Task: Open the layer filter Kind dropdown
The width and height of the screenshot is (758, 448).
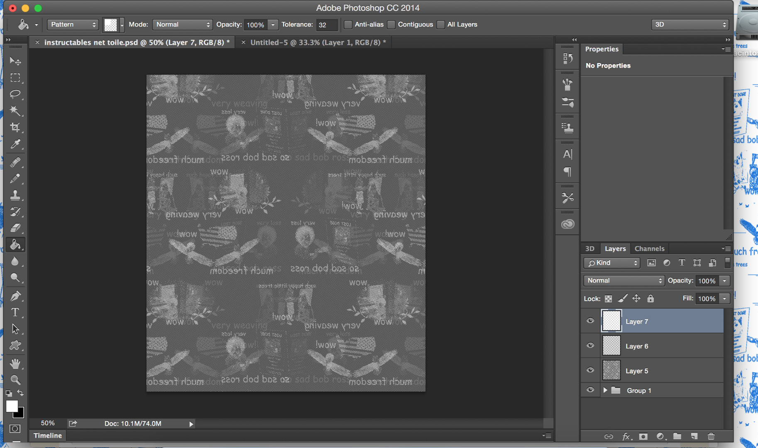Action: [612, 263]
